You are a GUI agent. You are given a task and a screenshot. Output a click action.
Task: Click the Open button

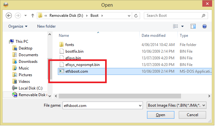coord(161,115)
